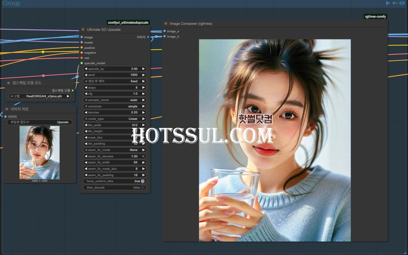Click the comfyui_ultimatesdupscale badge
The image size is (408, 255).
[128, 23]
